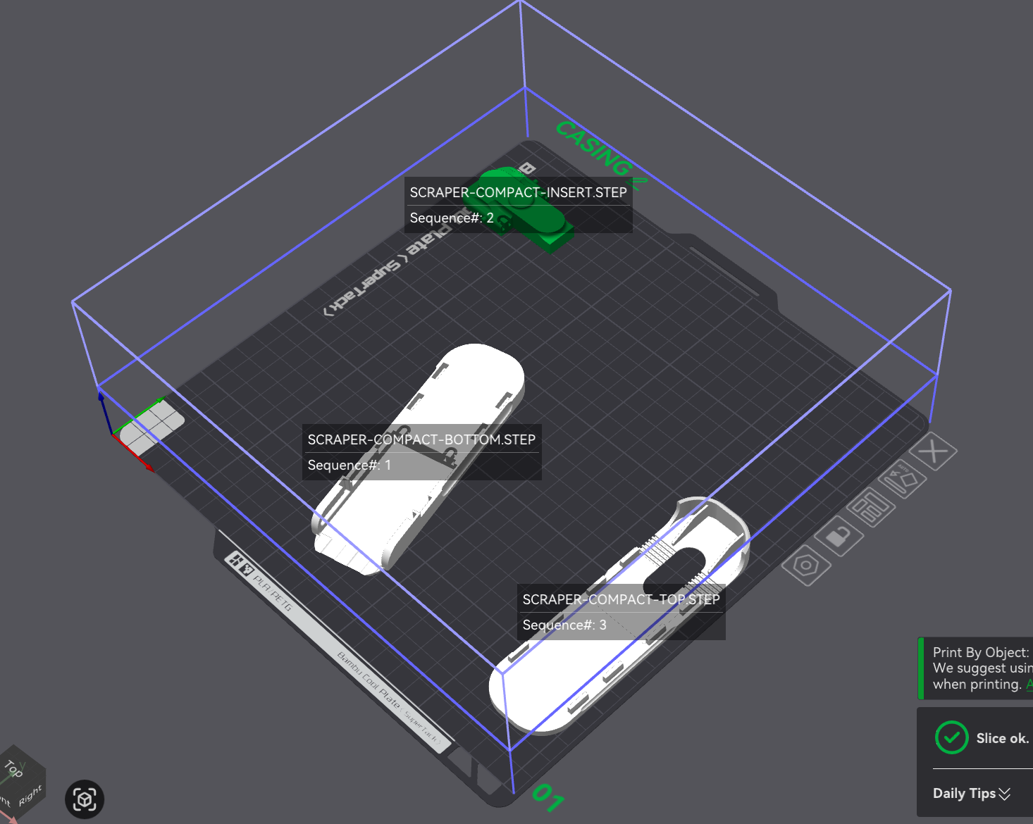1033x824 pixels.
Task: Click the Slice ok. status text
Action: (x=1003, y=738)
